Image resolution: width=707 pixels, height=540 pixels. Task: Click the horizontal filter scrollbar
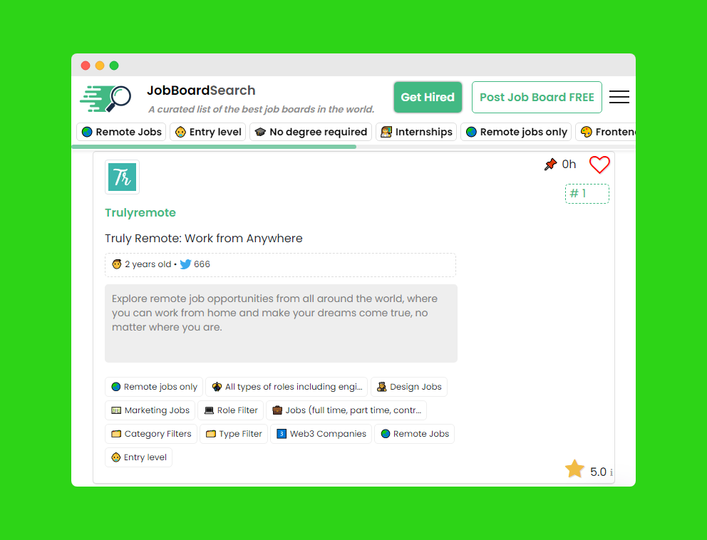[215, 147]
